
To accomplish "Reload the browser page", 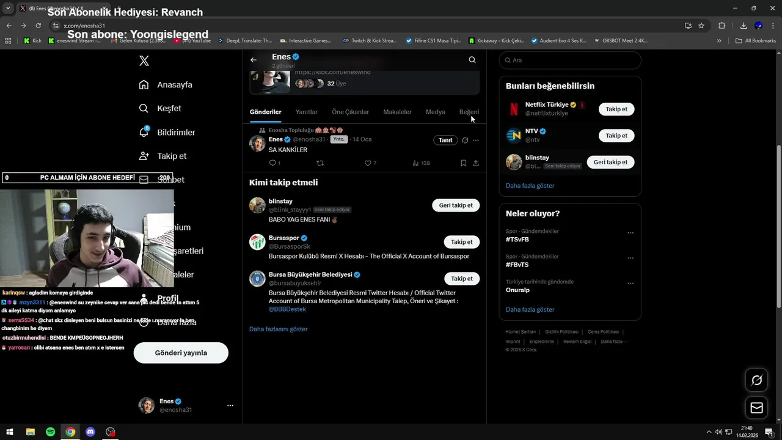I will click(x=38, y=26).
